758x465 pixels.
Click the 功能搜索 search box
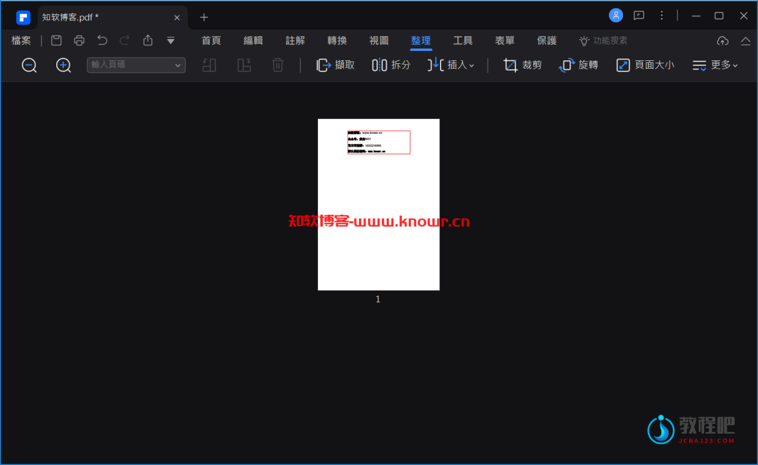[x=603, y=40]
